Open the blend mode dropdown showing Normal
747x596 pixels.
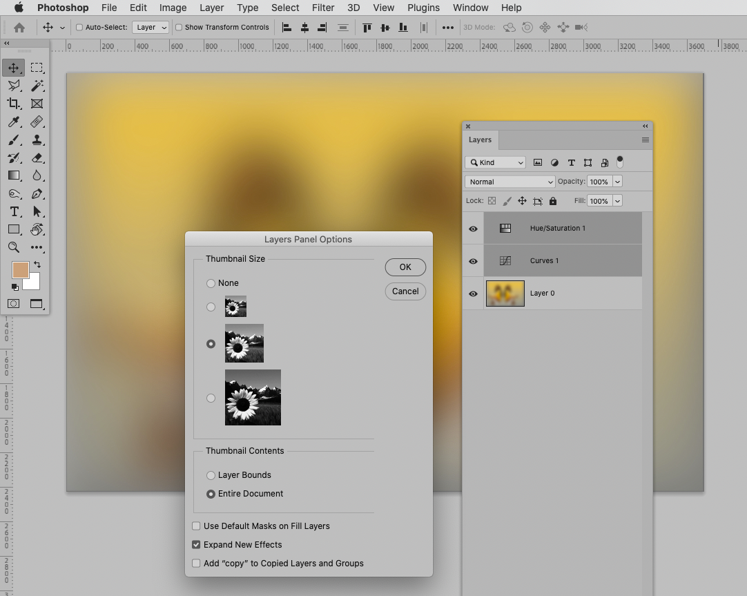click(509, 181)
